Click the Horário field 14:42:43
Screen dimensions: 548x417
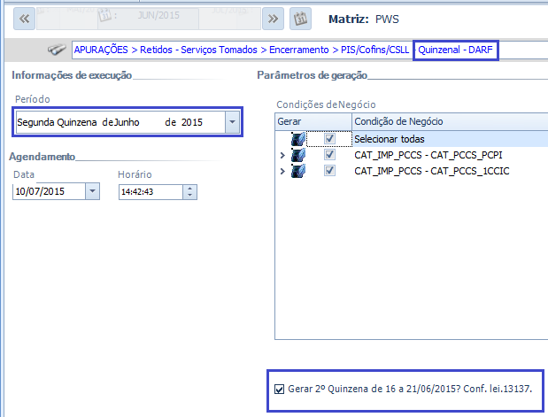pos(151,192)
